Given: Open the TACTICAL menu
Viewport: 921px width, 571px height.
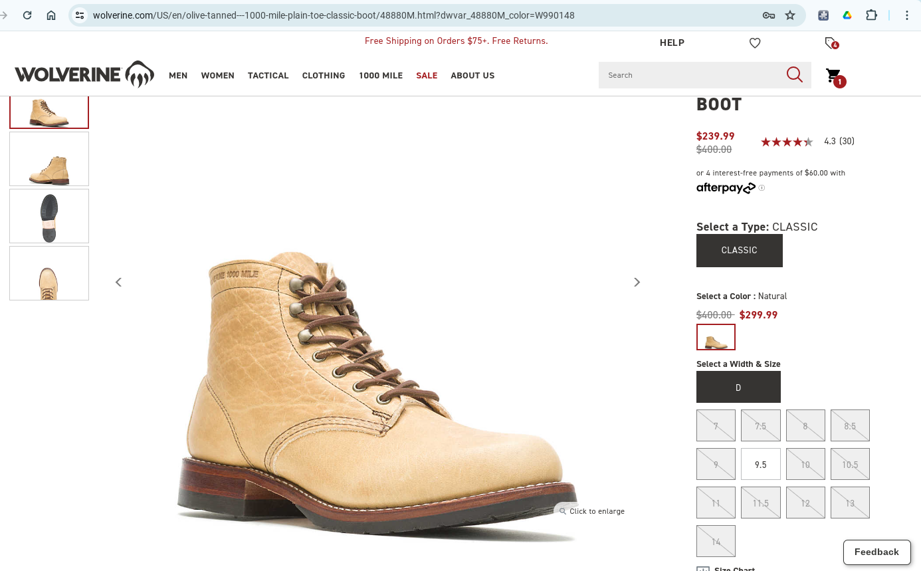Looking at the screenshot, I should pyautogui.click(x=268, y=75).
